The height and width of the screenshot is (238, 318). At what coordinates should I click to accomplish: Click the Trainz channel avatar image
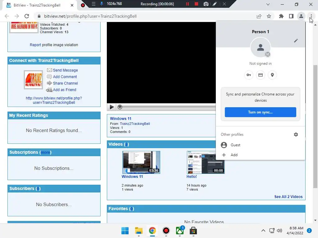33,80
